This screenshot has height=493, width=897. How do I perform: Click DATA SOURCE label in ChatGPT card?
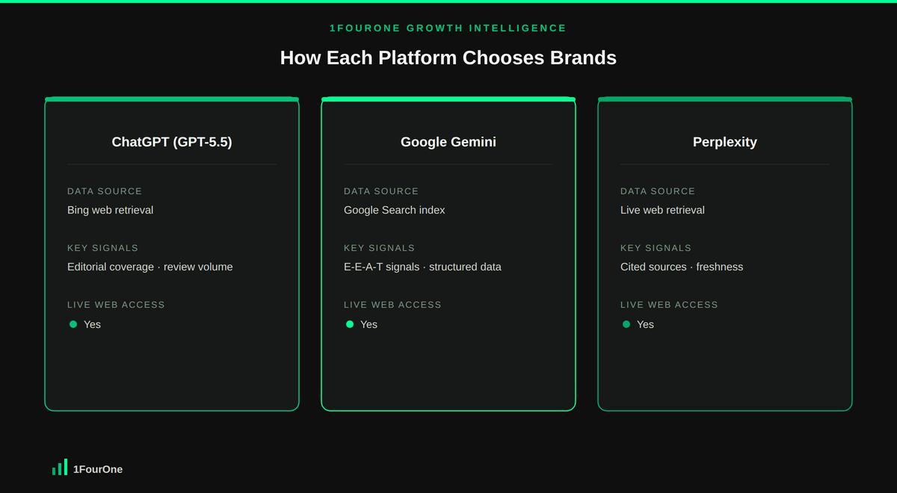[105, 191]
